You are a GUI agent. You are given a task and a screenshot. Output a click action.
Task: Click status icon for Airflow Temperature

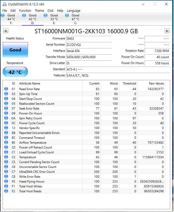(x=6, y=143)
